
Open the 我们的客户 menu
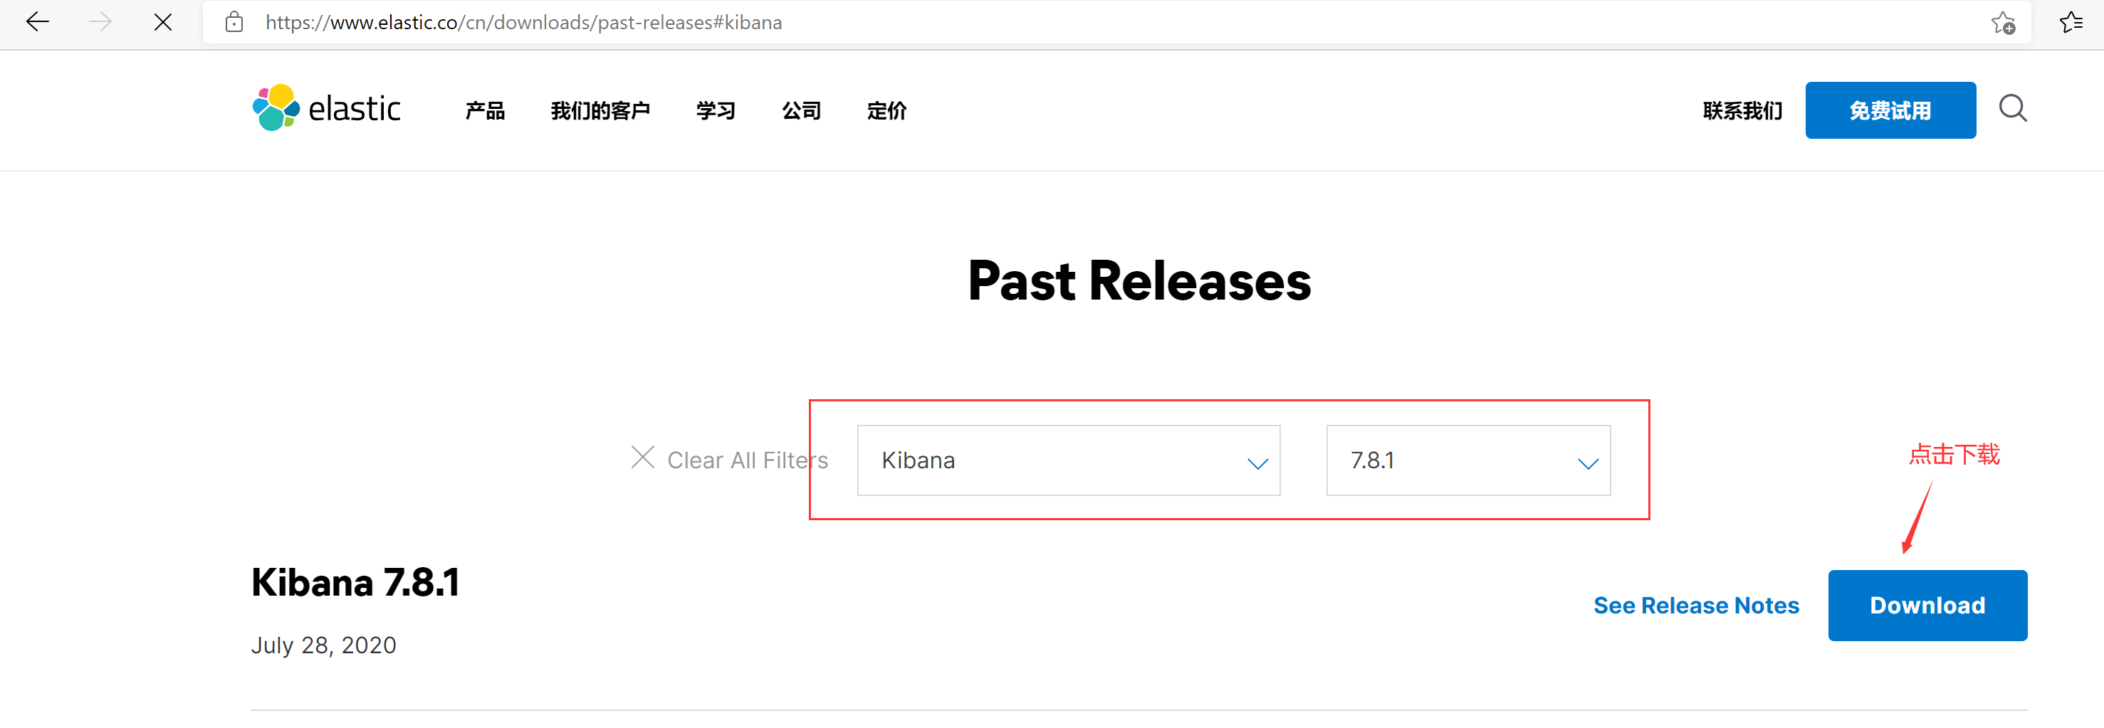point(600,111)
